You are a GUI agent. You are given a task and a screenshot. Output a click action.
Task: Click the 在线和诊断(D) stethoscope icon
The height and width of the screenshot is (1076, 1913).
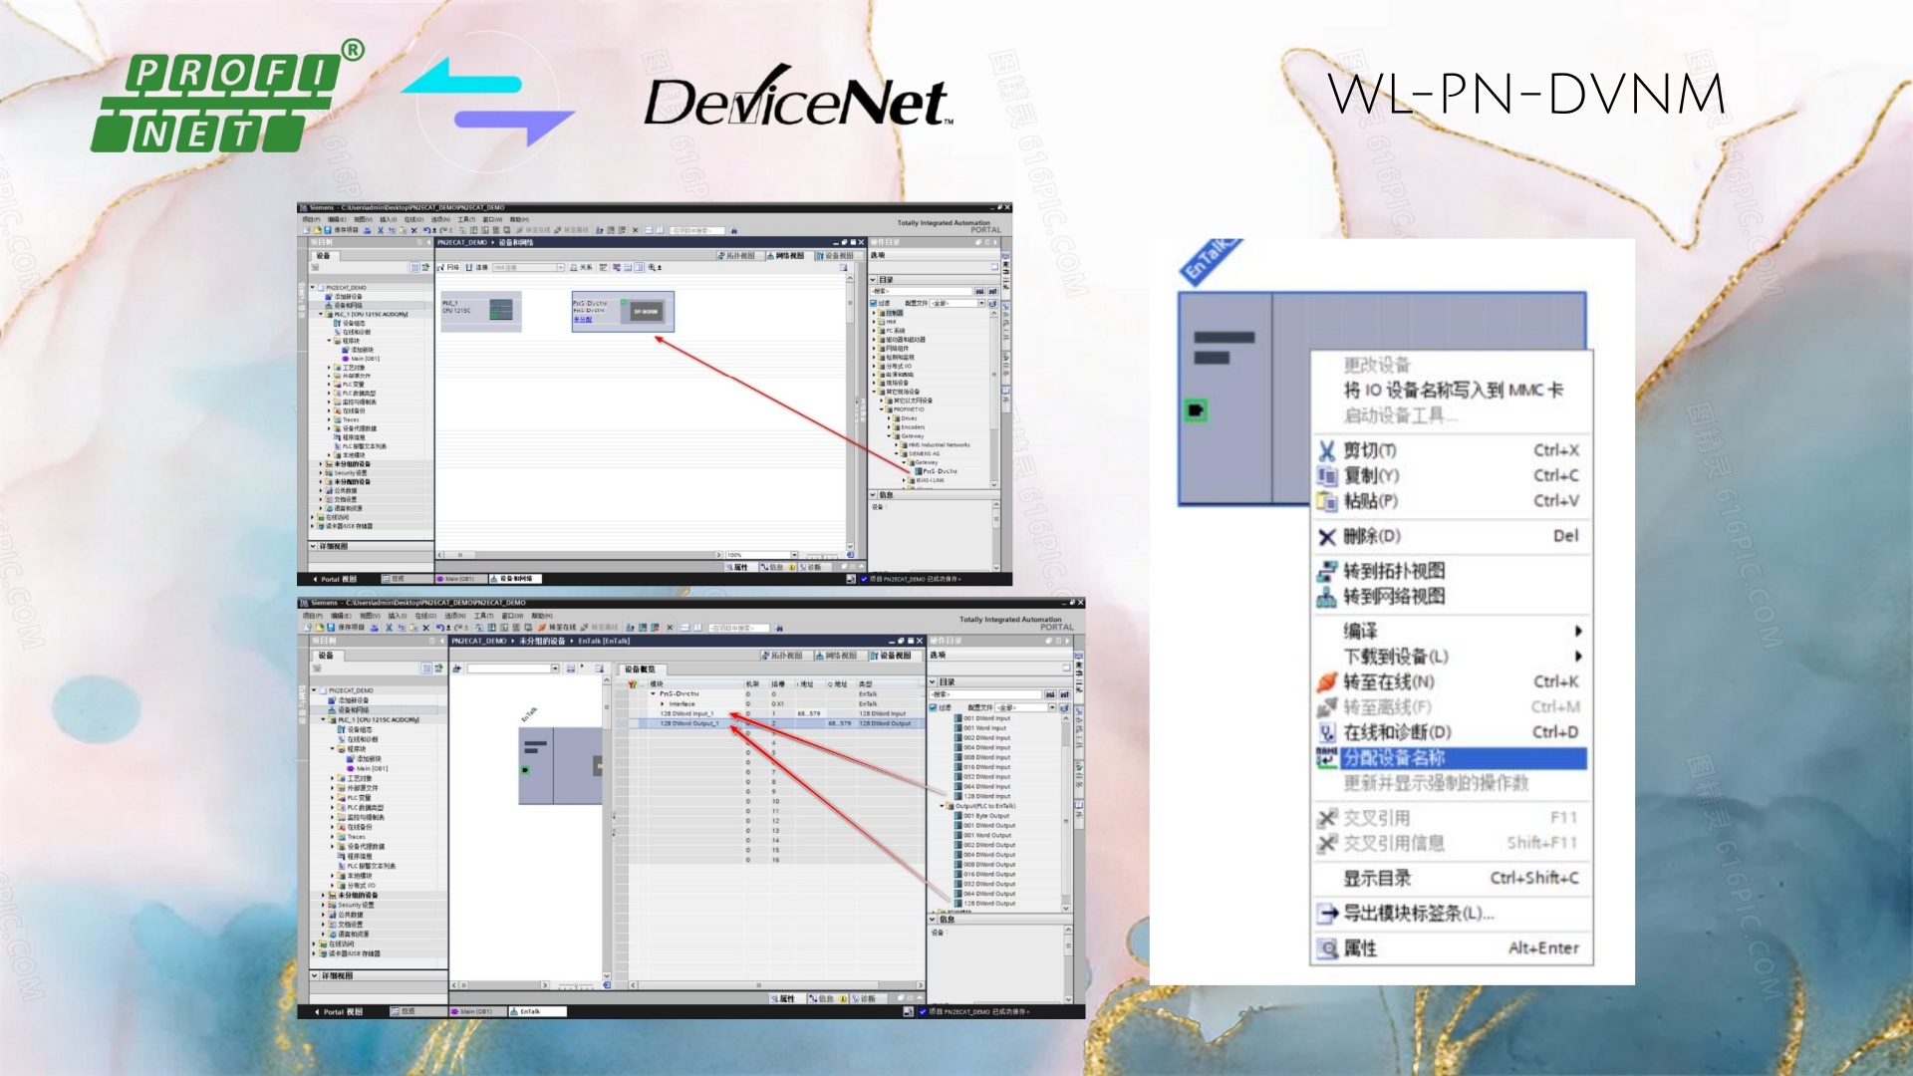[1326, 732]
